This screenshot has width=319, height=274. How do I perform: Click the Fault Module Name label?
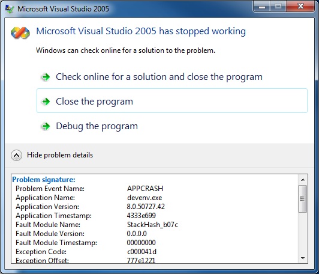[48, 225]
